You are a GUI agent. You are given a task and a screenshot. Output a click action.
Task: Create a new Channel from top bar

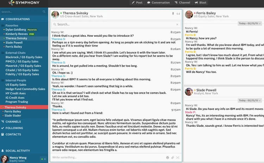coord(182,2)
